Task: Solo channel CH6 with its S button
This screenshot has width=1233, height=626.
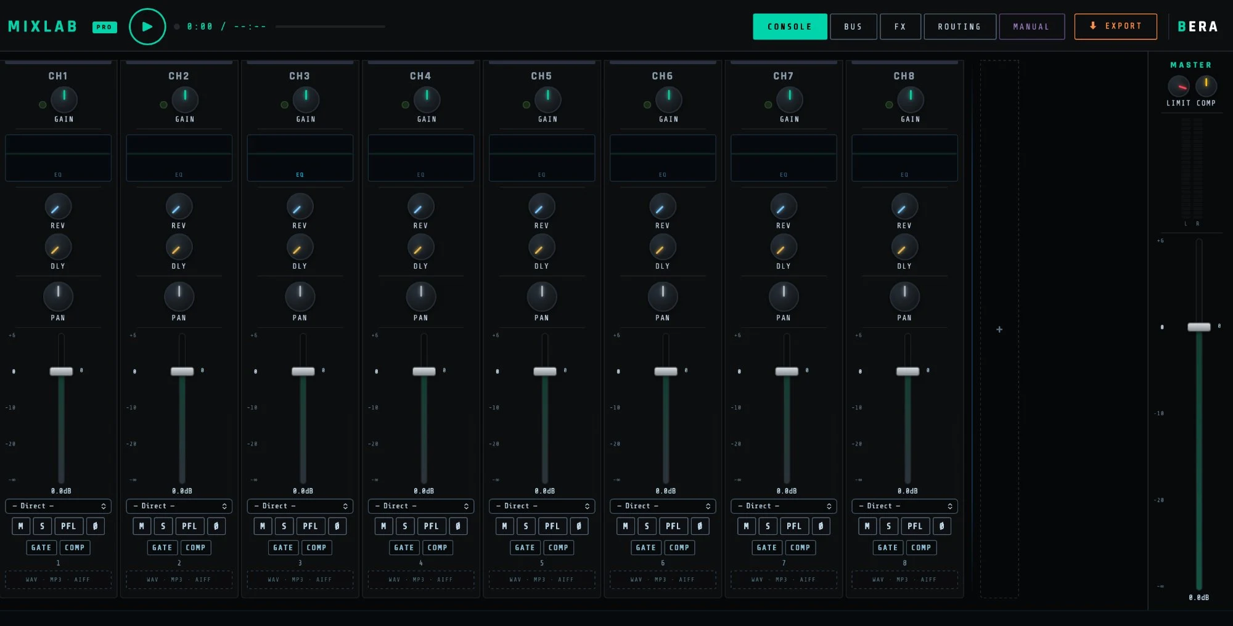Action: 647,526
